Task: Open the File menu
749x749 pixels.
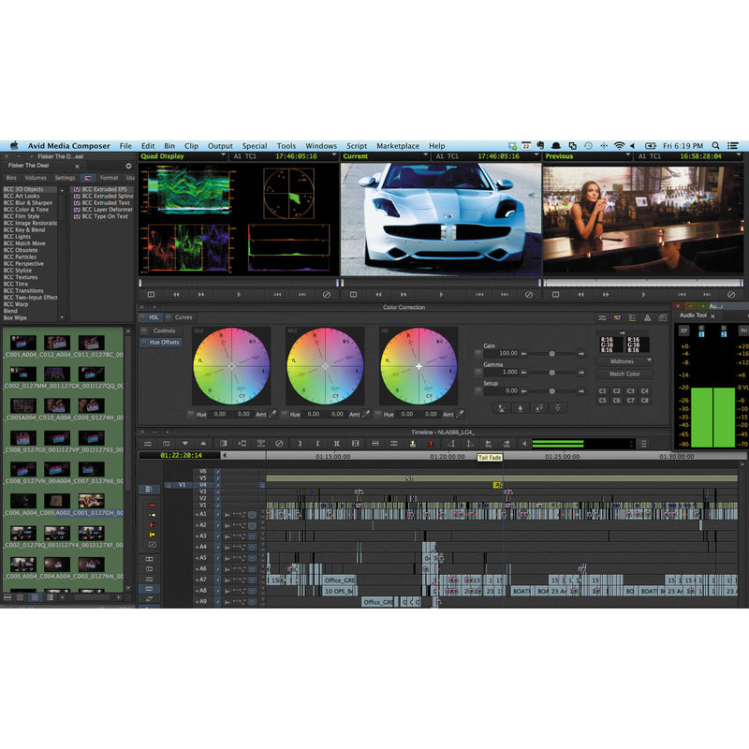Action: [125, 146]
